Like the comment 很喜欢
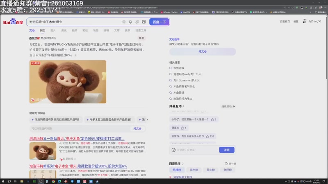328x184 pixels. tap(182, 128)
